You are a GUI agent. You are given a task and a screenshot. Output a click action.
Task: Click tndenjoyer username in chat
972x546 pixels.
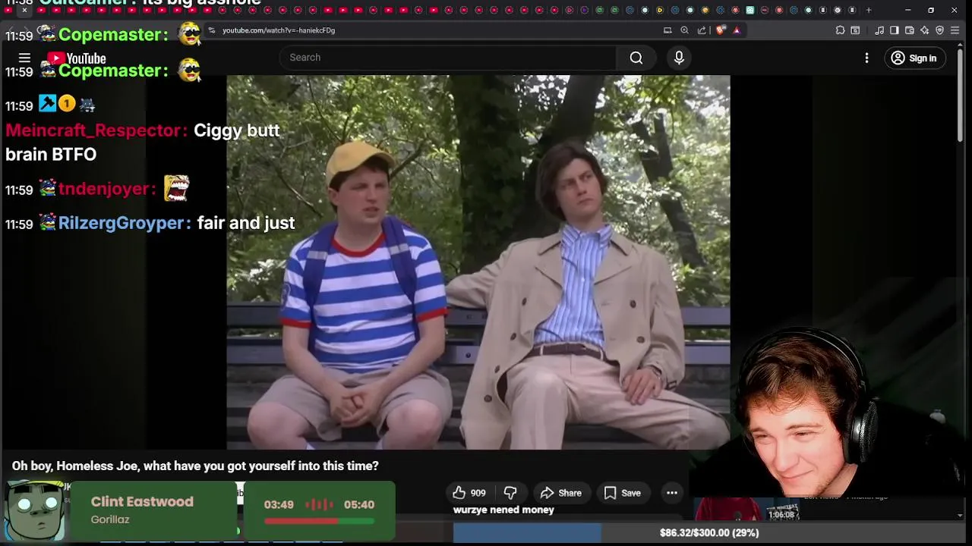click(x=103, y=189)
